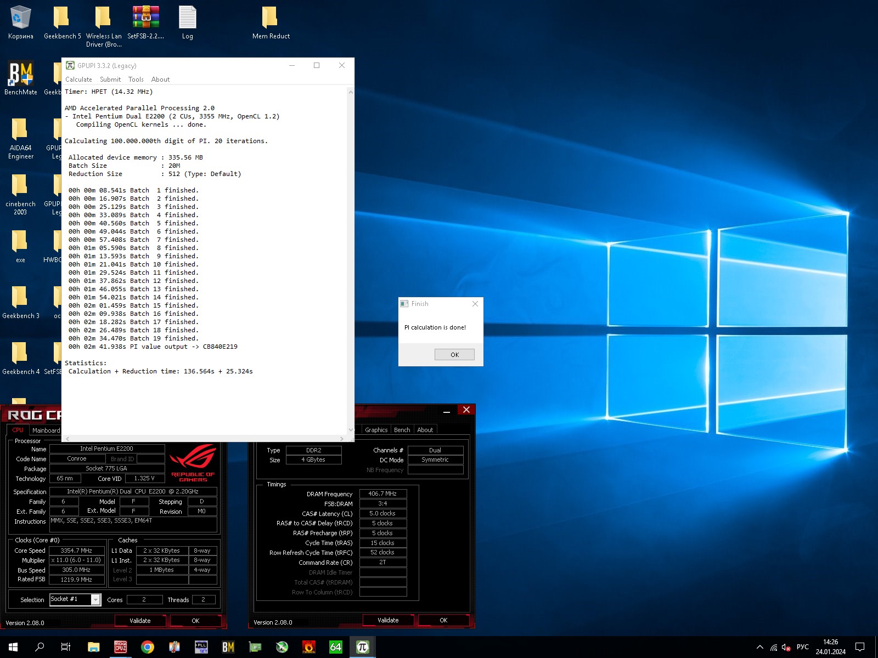Click the Batch 10 finished line
The width and height of the screenshot is (878, 658).
pos(133,264)
